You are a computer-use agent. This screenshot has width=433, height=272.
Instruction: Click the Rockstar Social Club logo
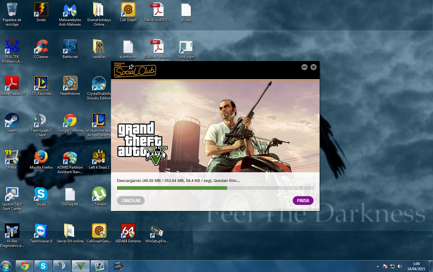coord(135,70)
